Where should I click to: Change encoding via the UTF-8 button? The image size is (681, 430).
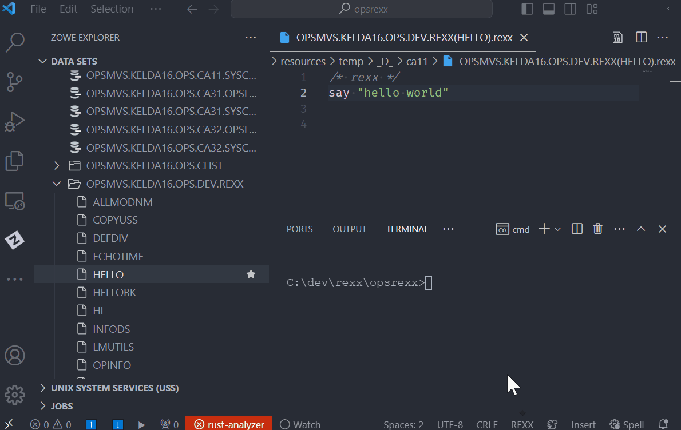[450, 424]
